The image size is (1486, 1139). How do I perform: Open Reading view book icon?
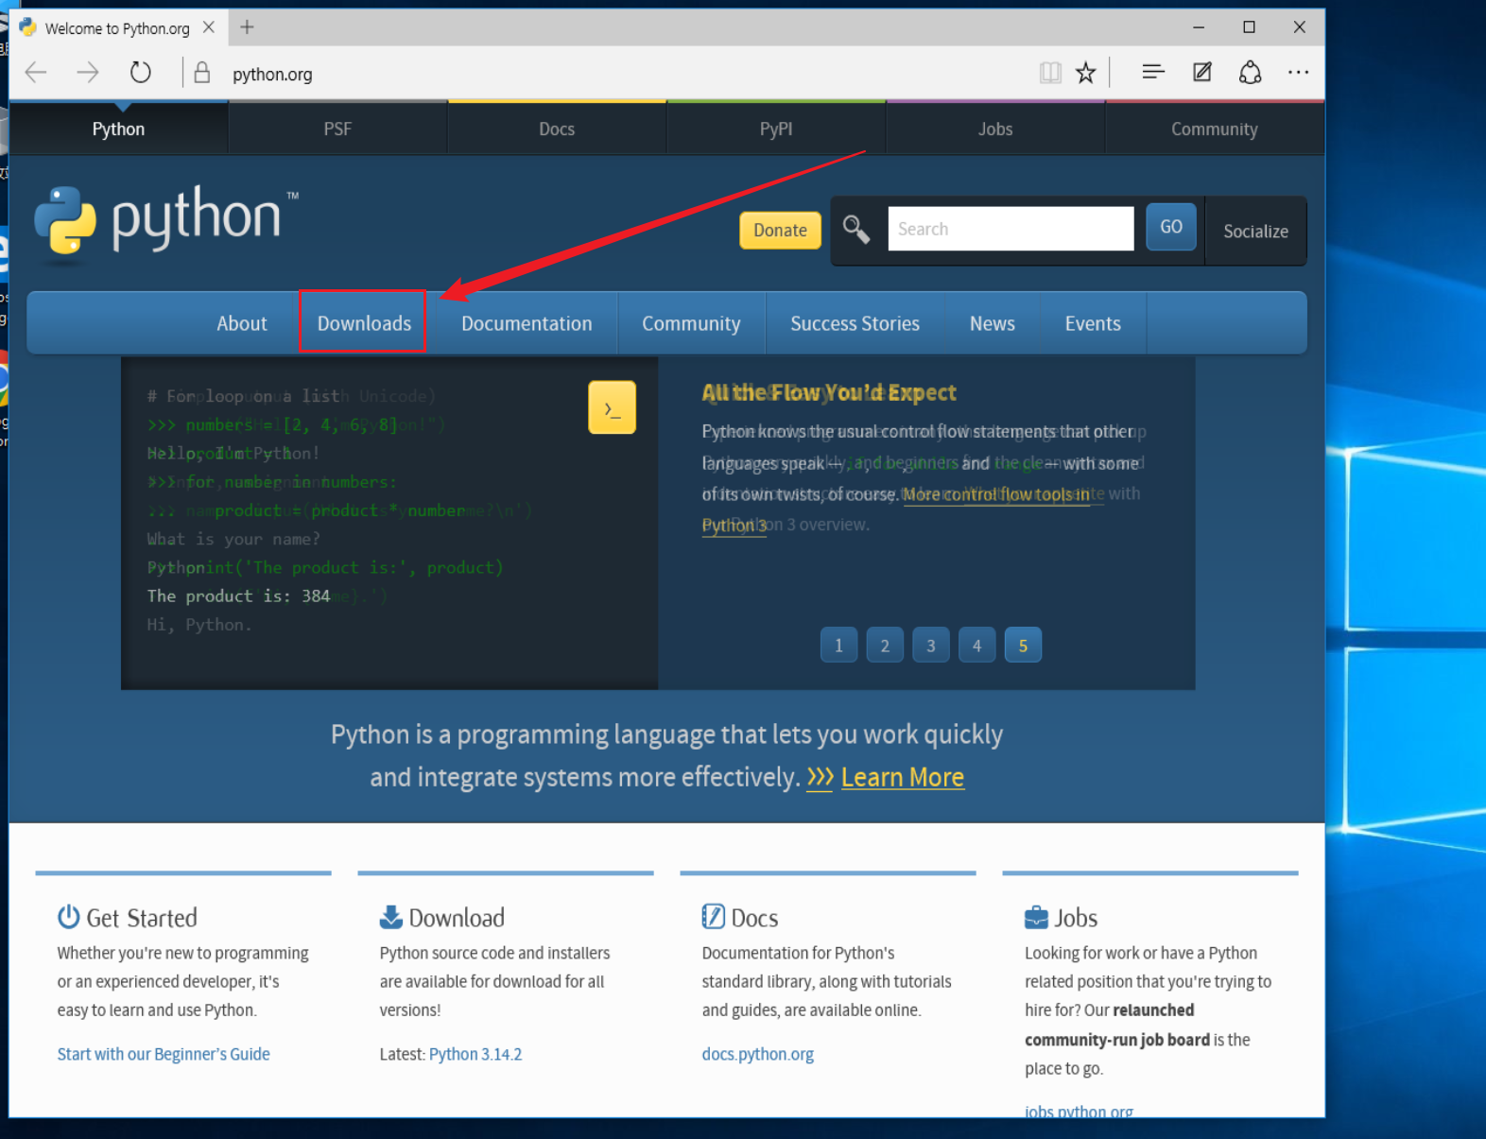pyautogui.click(x=1050, y=73)
